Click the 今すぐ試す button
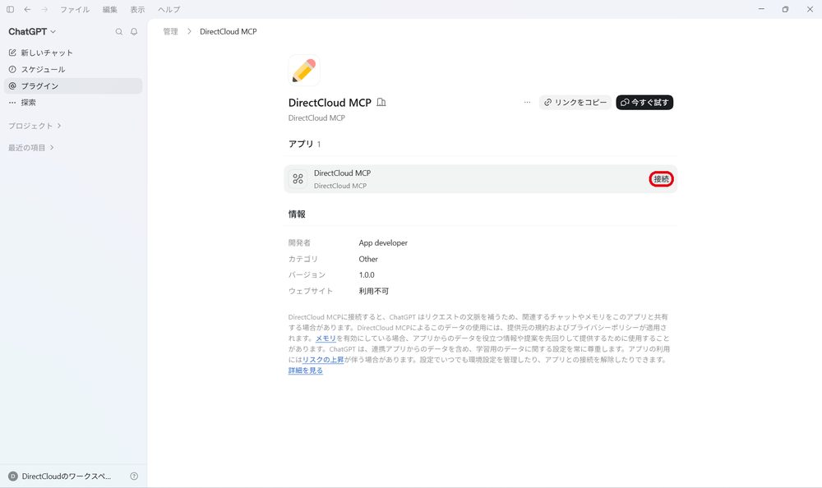This screenshot has height=488, width=822. coord(644,102)
